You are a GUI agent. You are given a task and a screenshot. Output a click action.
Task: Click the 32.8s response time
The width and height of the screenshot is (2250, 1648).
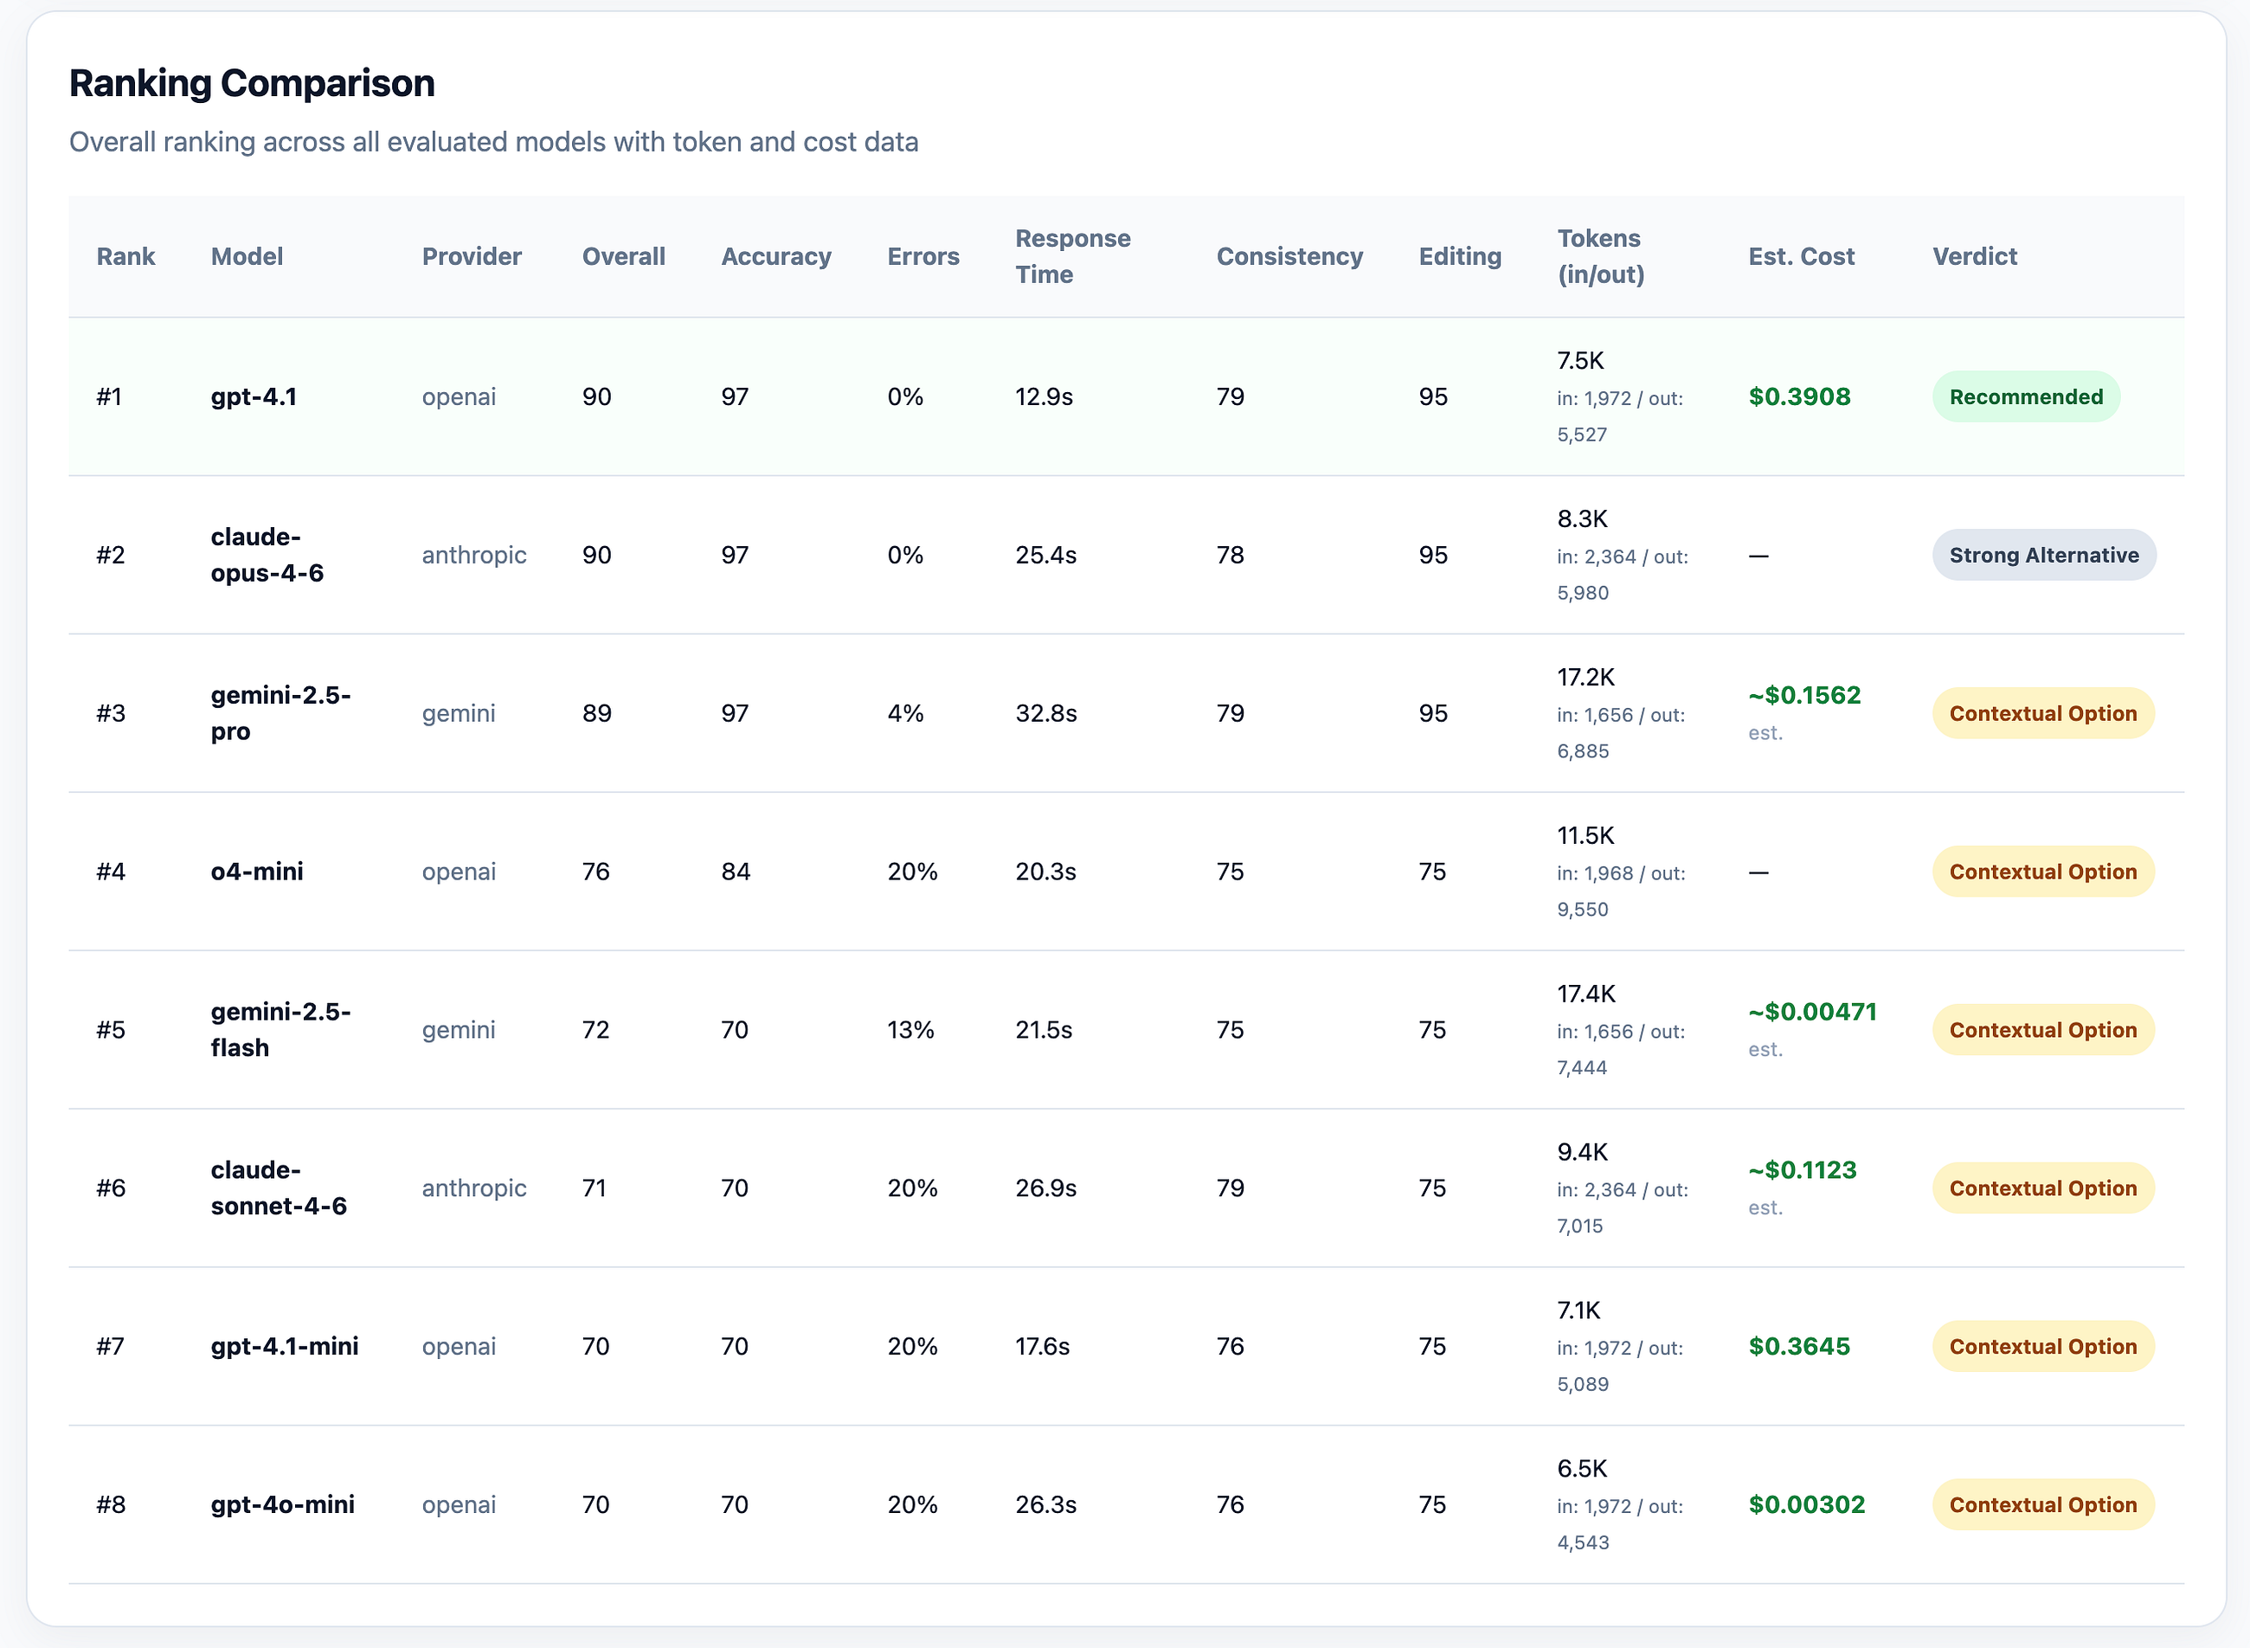1046,713
